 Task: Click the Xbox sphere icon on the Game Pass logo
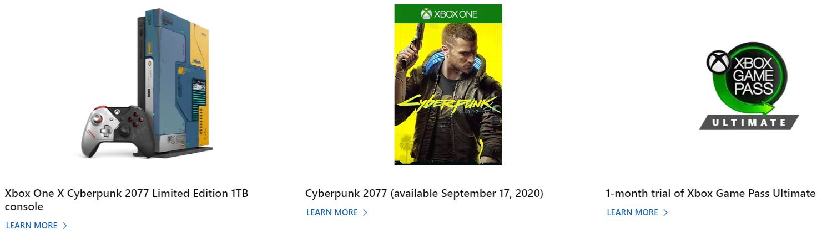[717, 62]
